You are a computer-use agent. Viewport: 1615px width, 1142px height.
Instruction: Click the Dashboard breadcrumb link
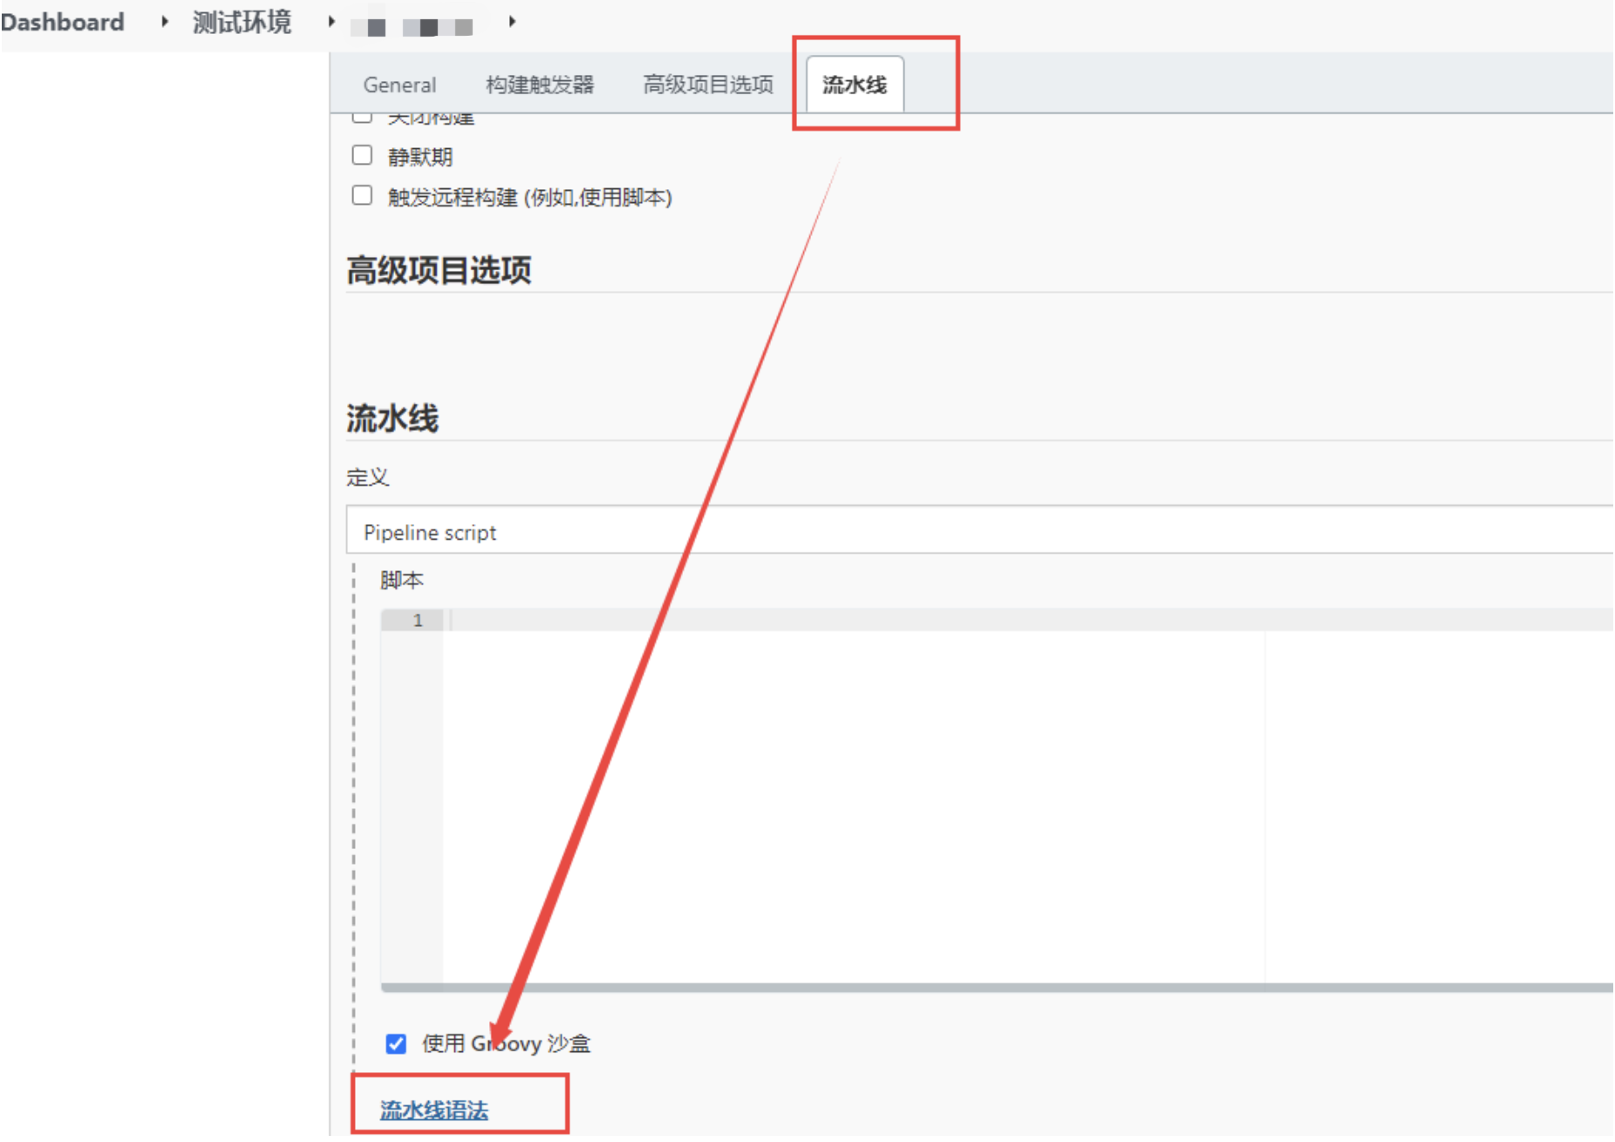coord(62,22)
